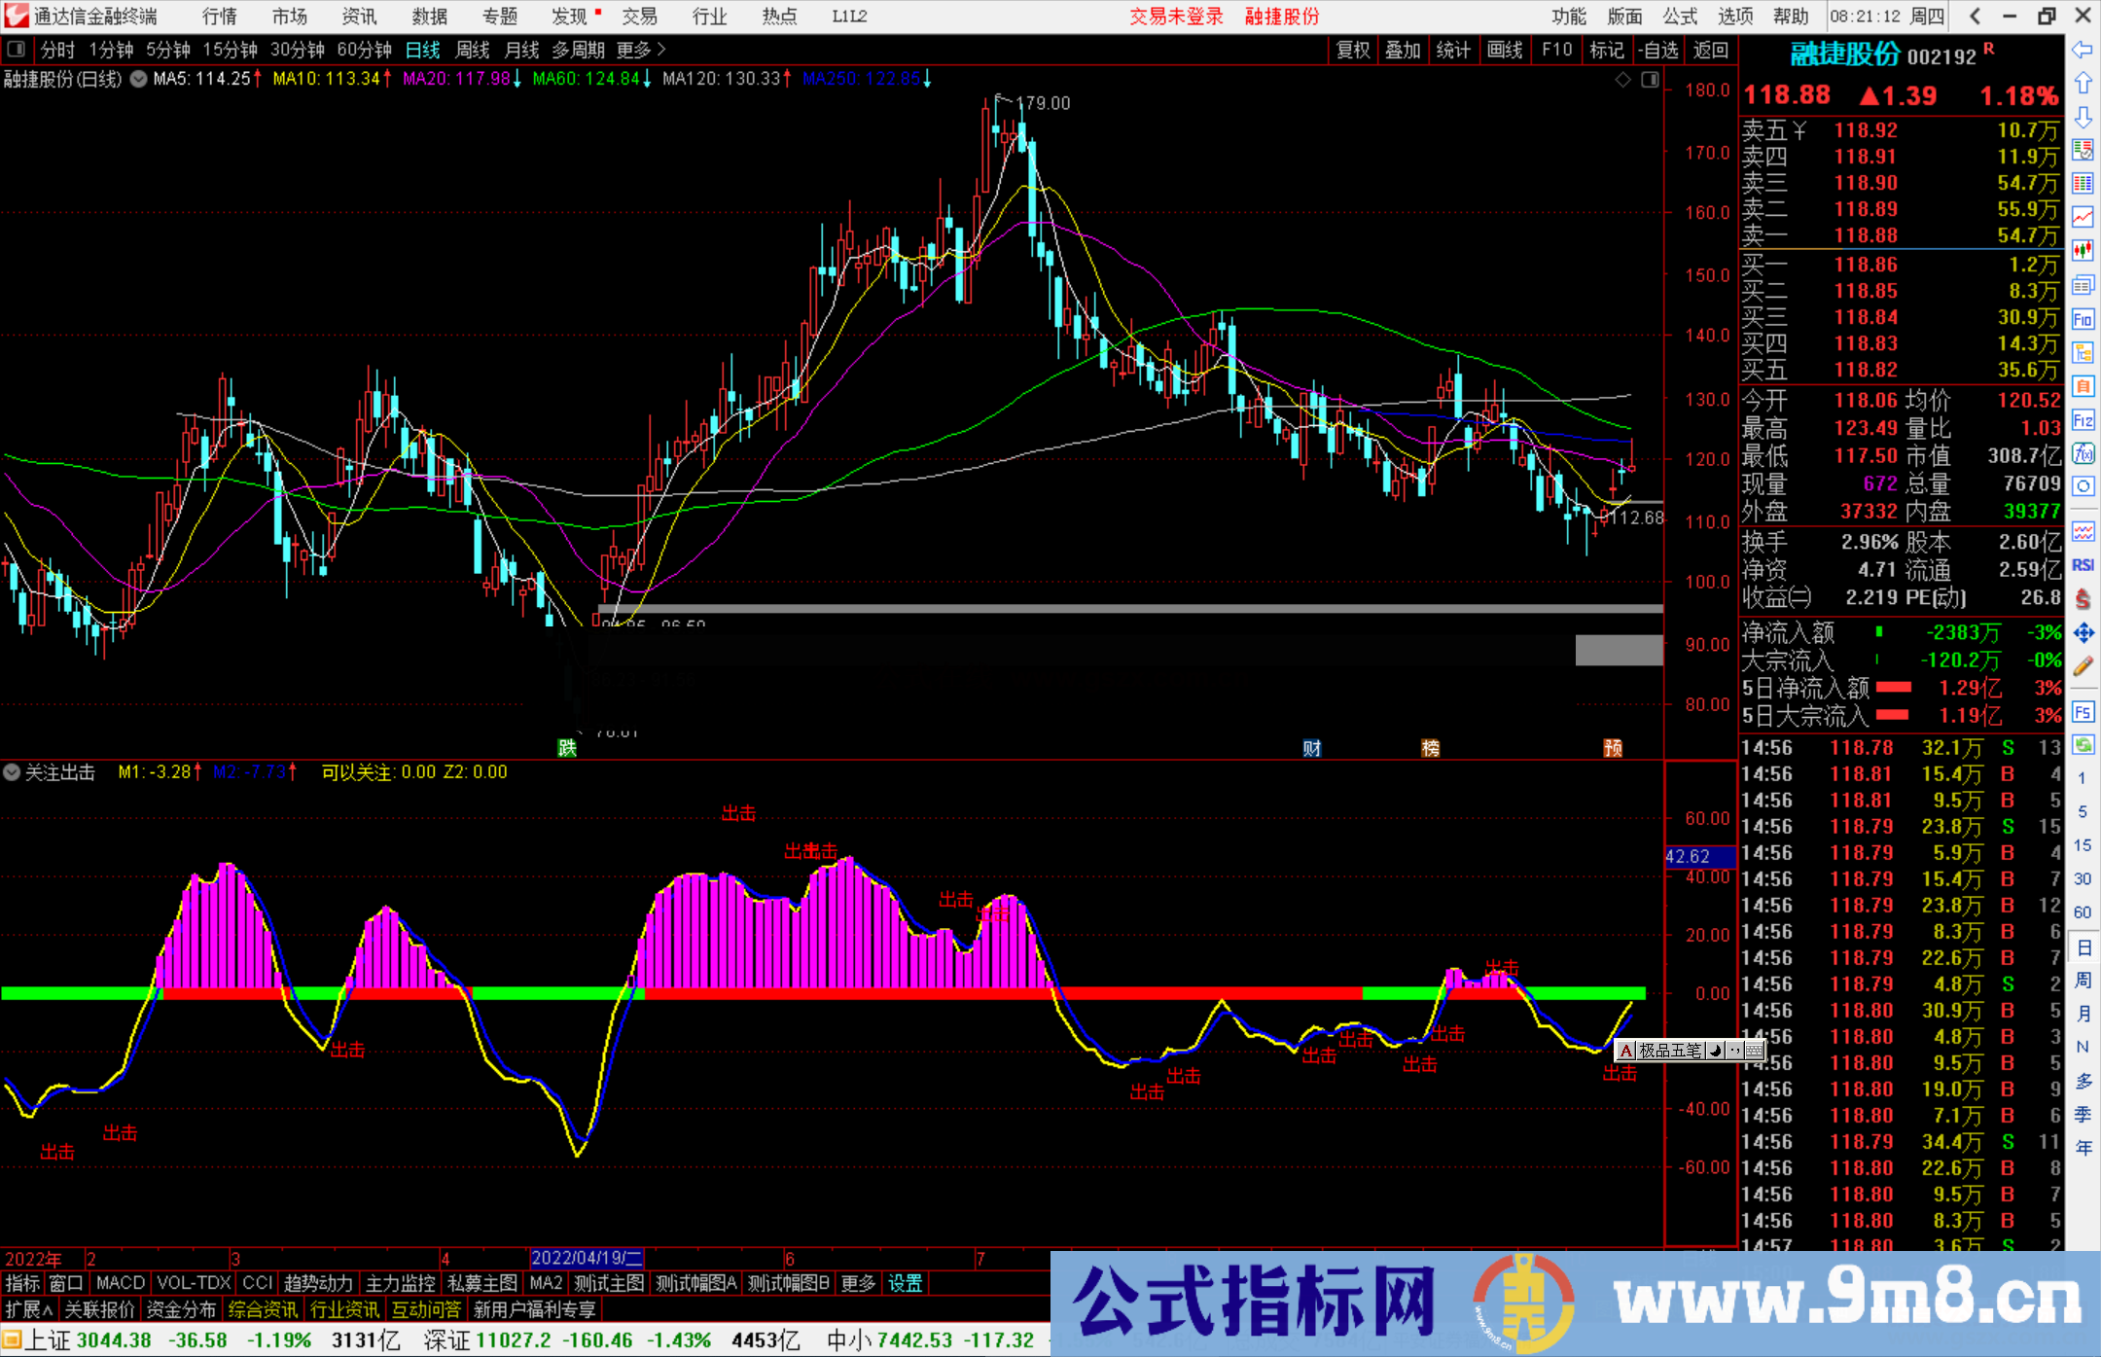Open the formula editor f(x) icon

pos(2083,451)
